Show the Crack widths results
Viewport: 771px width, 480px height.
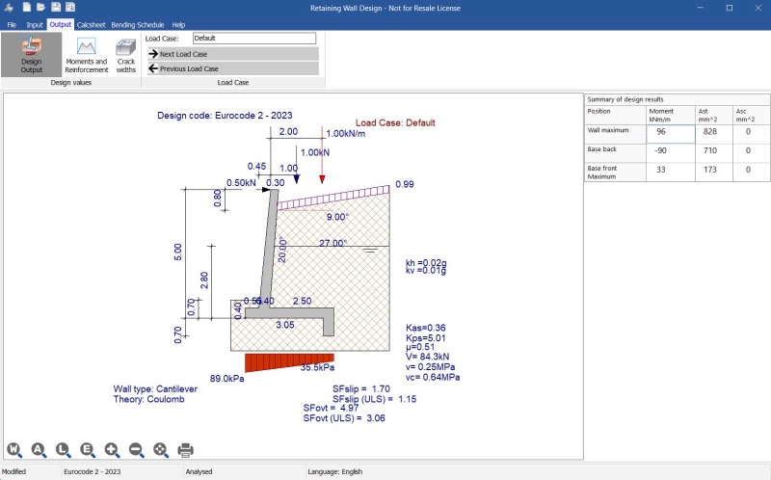tap(125, 55)
